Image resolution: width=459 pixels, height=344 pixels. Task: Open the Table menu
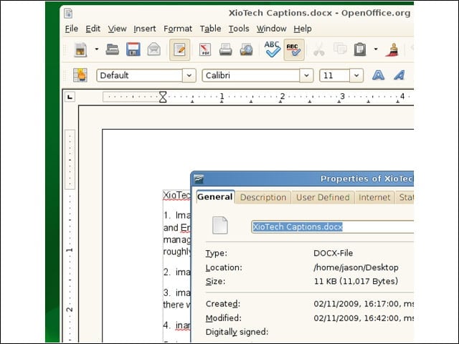[210, 29]
